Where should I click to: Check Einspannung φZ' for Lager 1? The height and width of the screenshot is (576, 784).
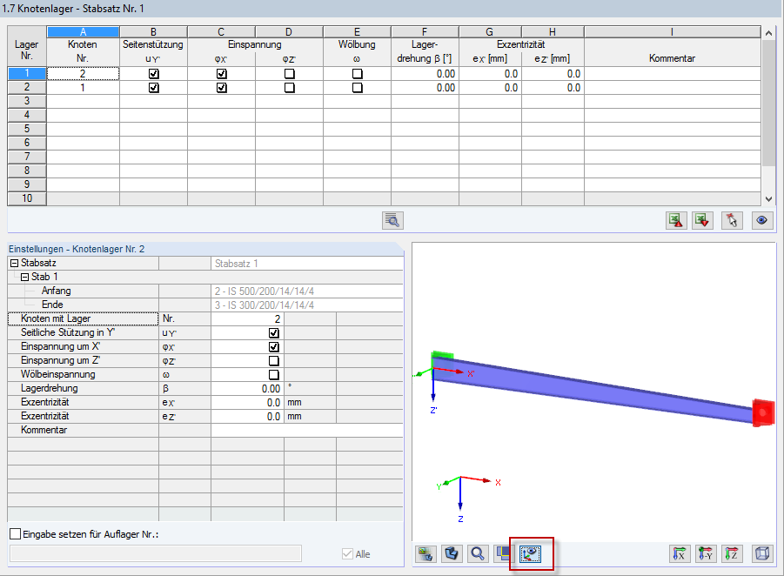coord(290,73)
